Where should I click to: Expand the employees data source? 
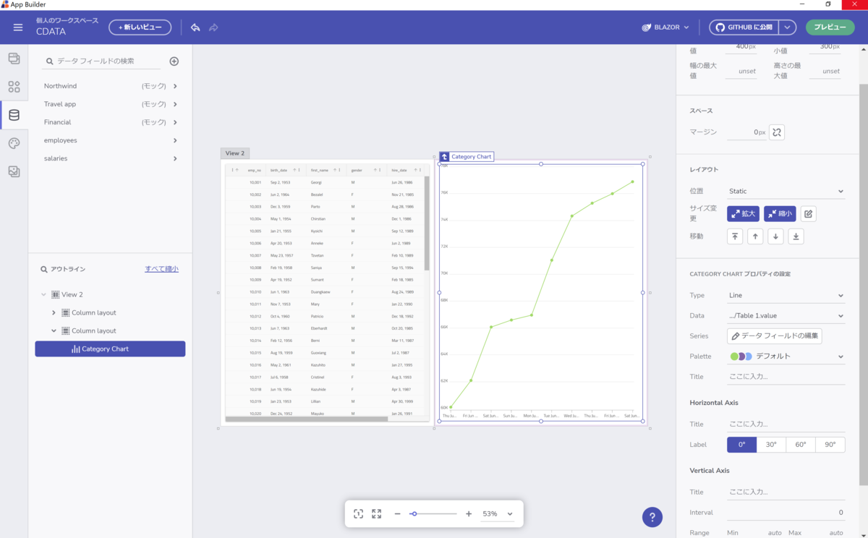110,140
